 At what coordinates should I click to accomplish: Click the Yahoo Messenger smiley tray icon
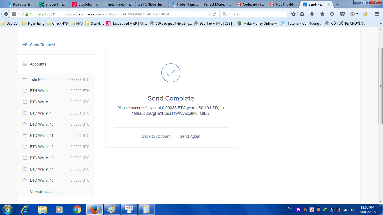coord(298,209)
